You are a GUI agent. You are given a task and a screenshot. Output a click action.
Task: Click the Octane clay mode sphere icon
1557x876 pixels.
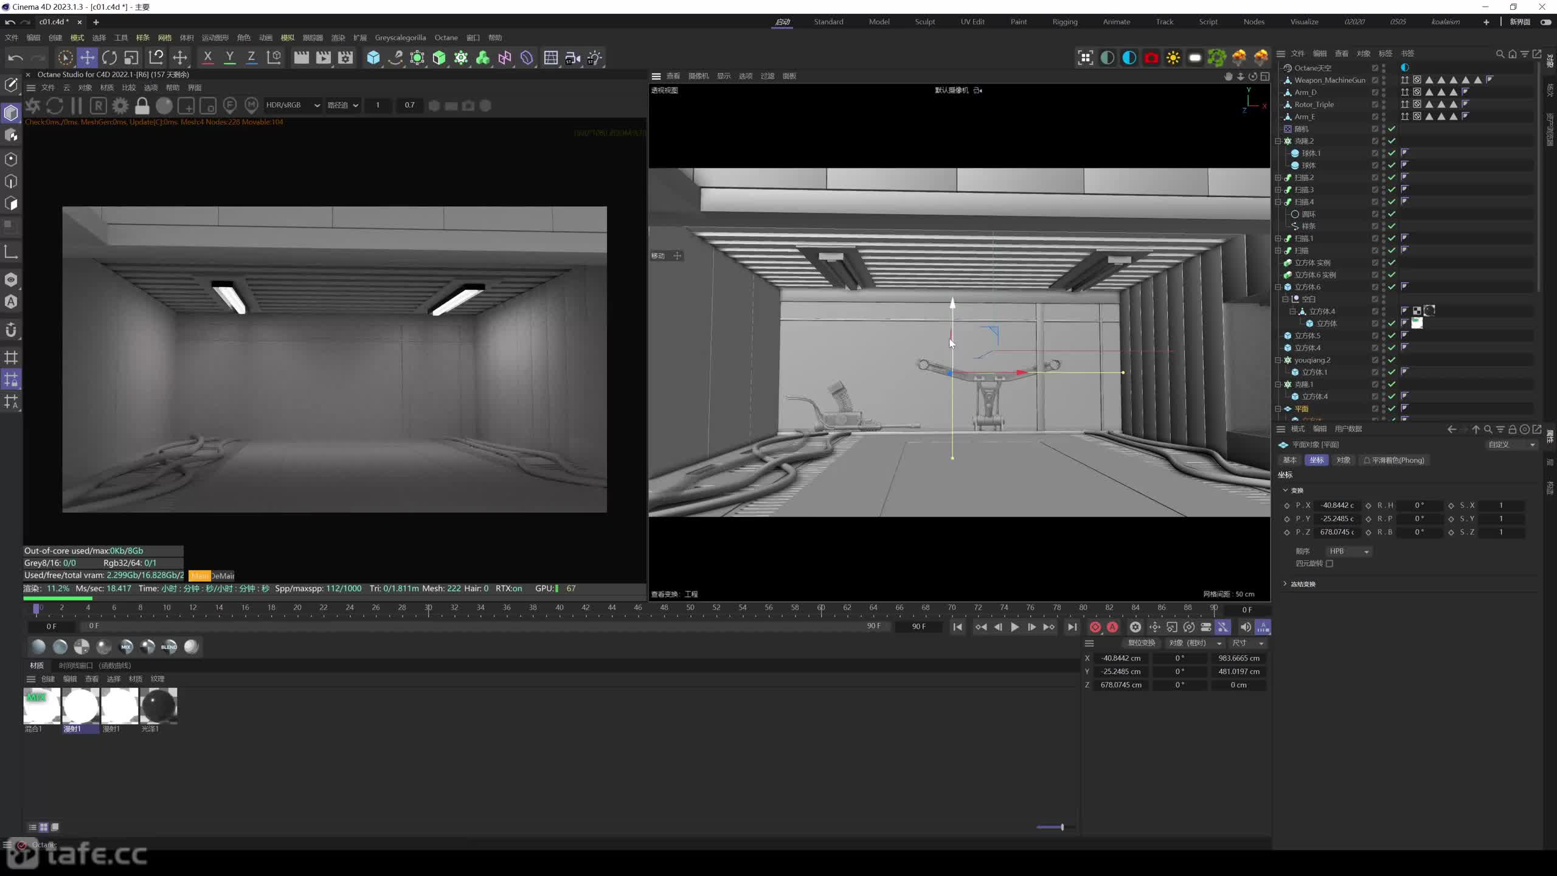coord(164,105)
